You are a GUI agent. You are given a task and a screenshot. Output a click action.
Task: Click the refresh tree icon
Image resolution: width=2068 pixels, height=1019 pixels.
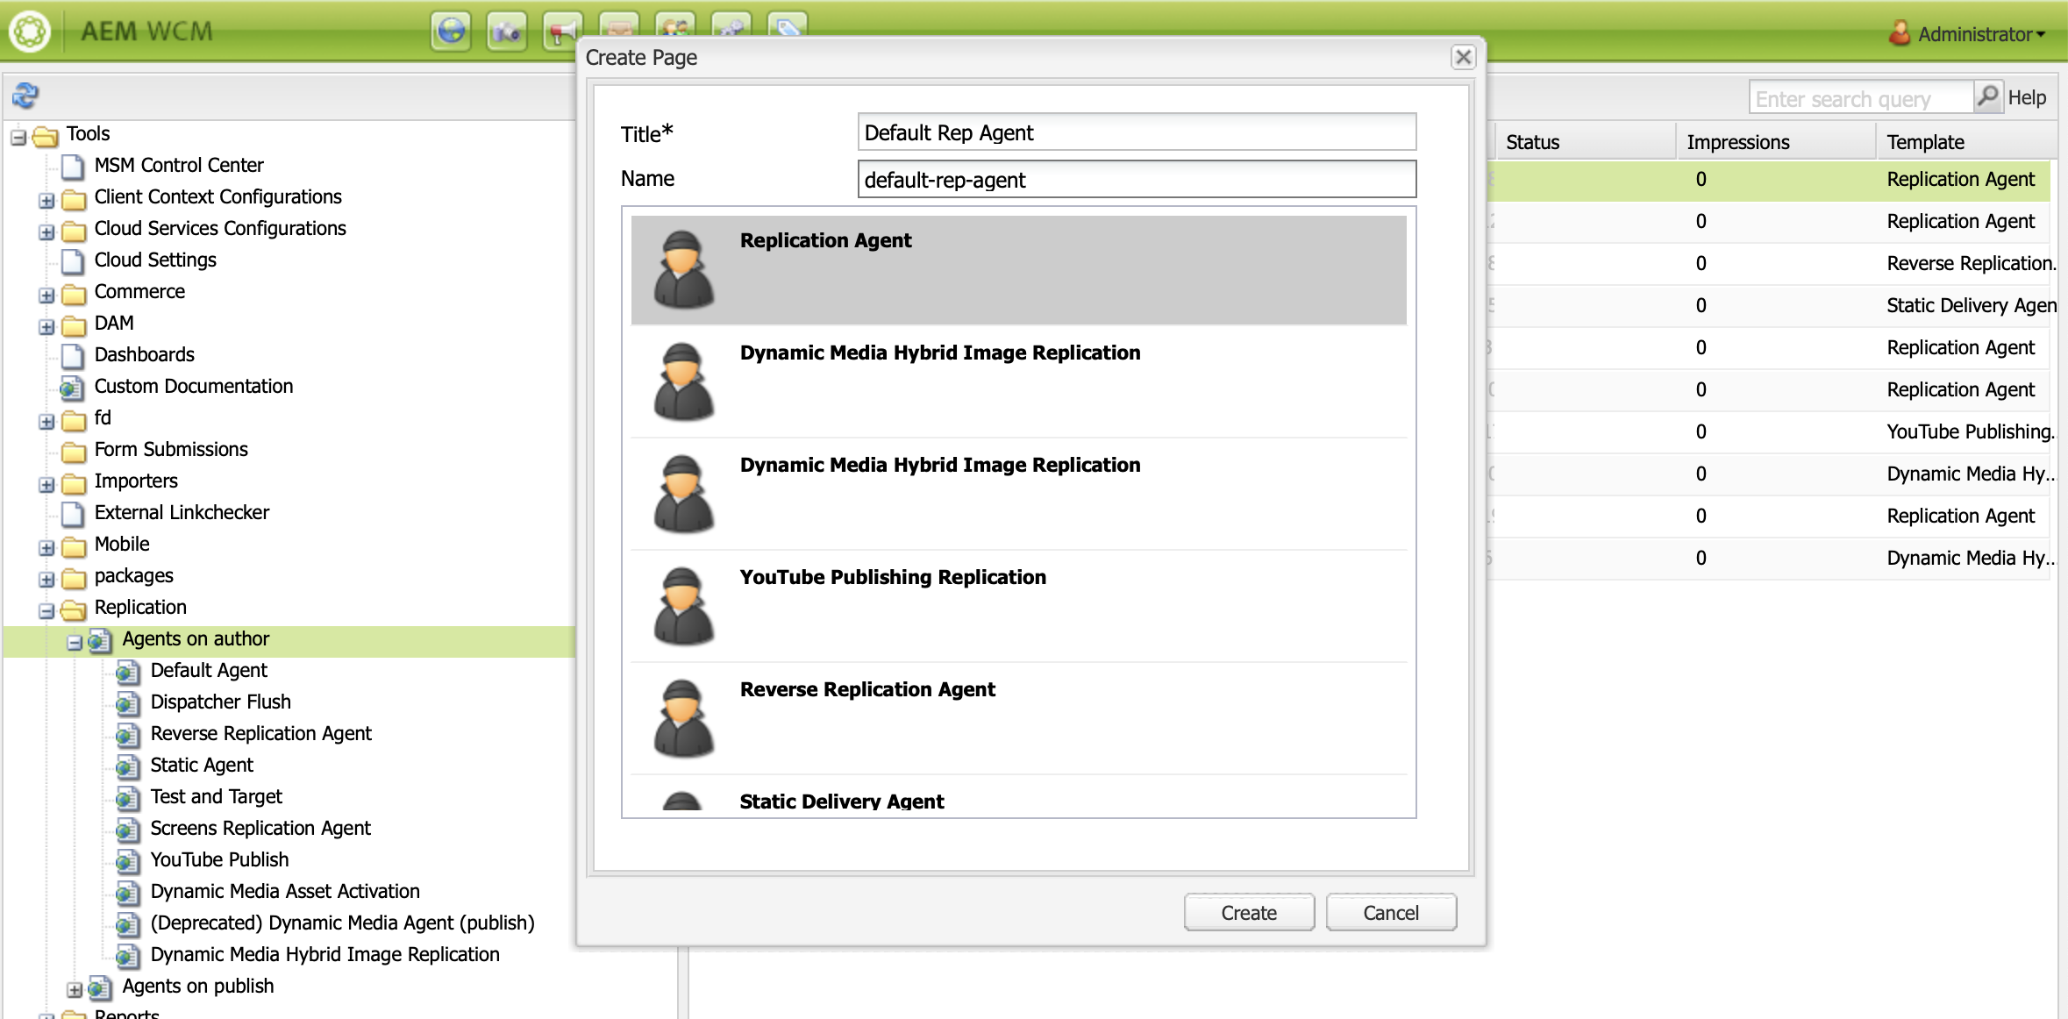pos(25,96)
